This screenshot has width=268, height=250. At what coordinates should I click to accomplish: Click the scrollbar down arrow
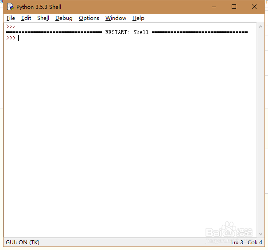point(260,234)
